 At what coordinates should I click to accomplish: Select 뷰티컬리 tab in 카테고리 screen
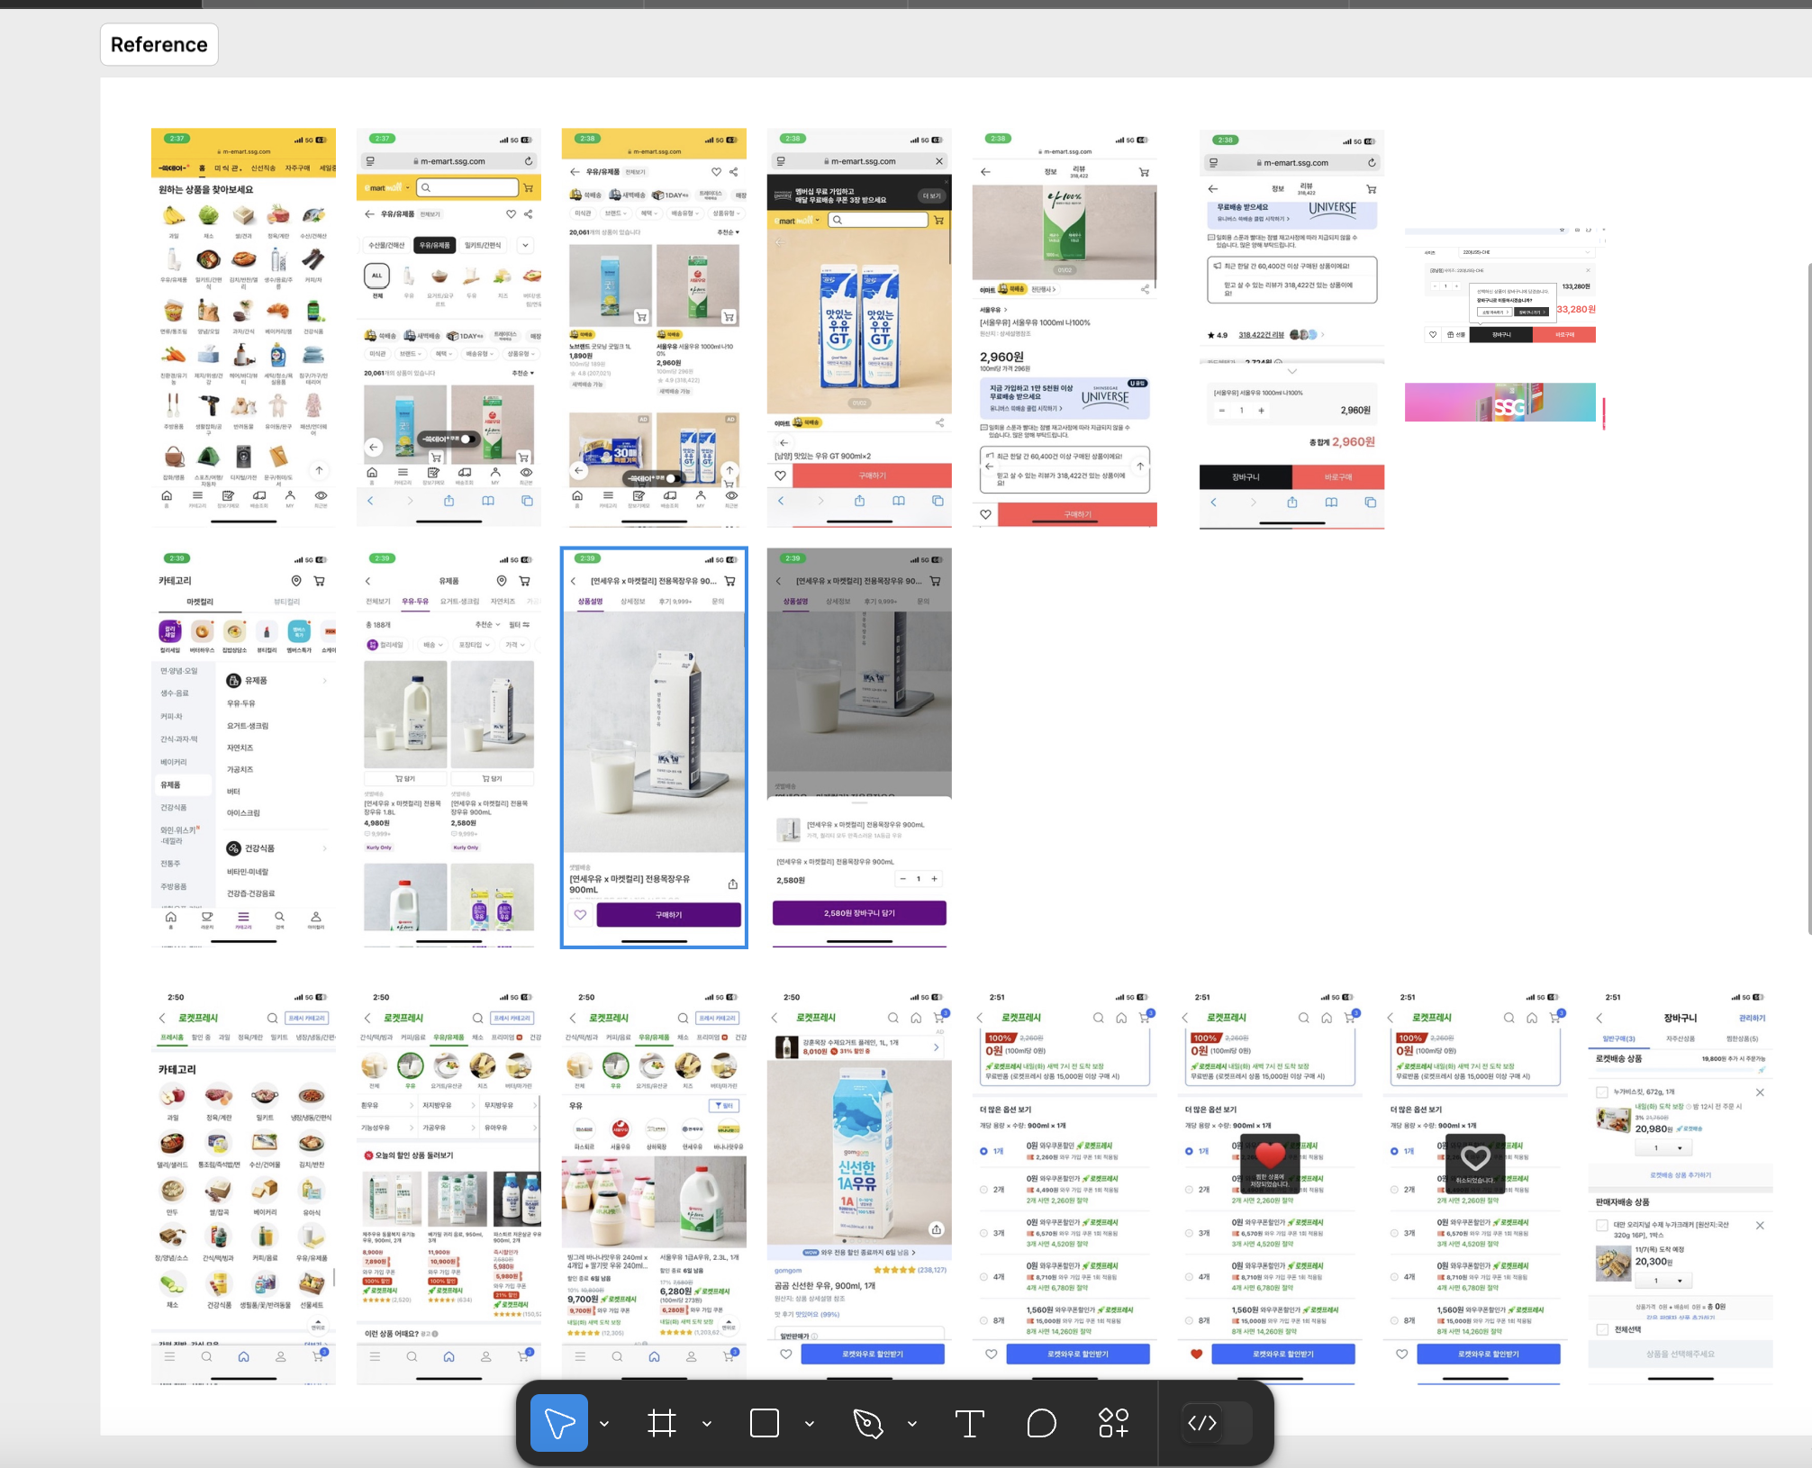[x=287, y=602]
